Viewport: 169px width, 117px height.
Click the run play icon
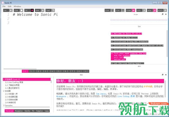coord(11,10)
